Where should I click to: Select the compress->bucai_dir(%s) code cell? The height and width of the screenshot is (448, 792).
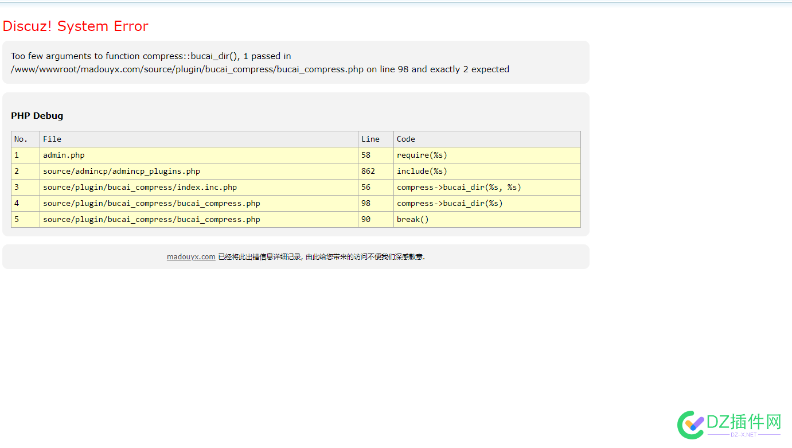(487, 203)
